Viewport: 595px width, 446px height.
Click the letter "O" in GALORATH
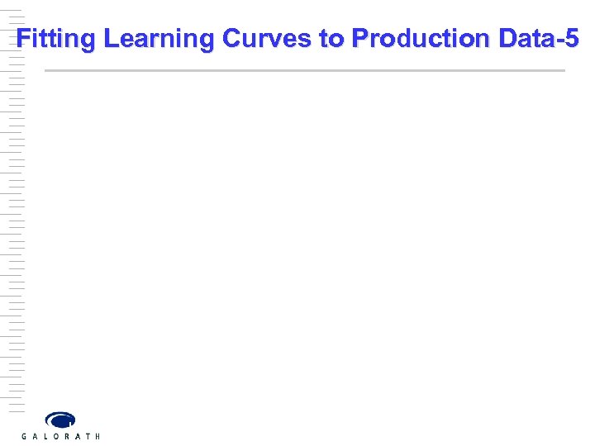tap(55, 436)
